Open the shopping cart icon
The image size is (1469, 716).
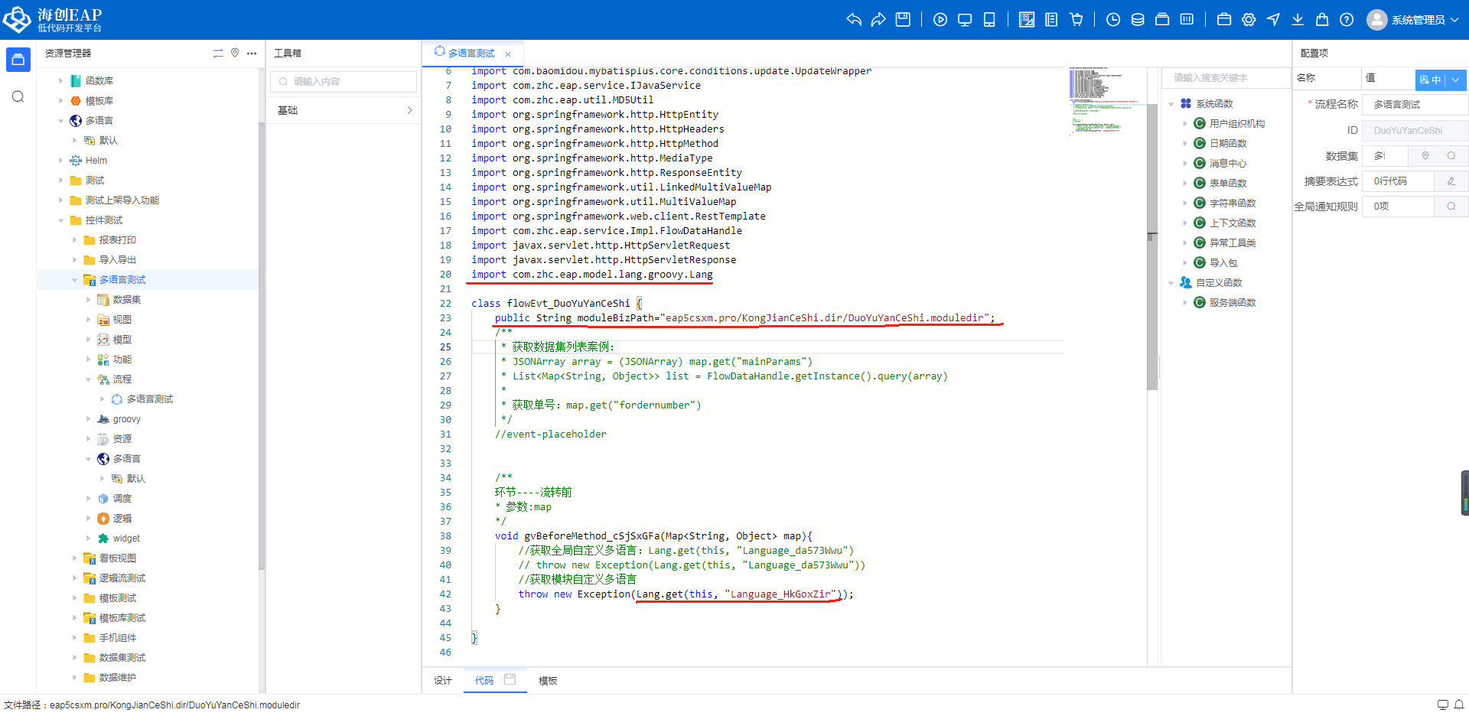pos(1077,20)
